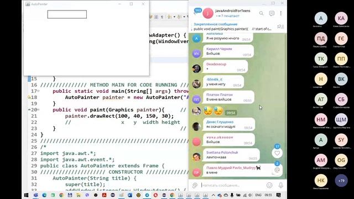Select participant avatar СБ

(341, 99)
